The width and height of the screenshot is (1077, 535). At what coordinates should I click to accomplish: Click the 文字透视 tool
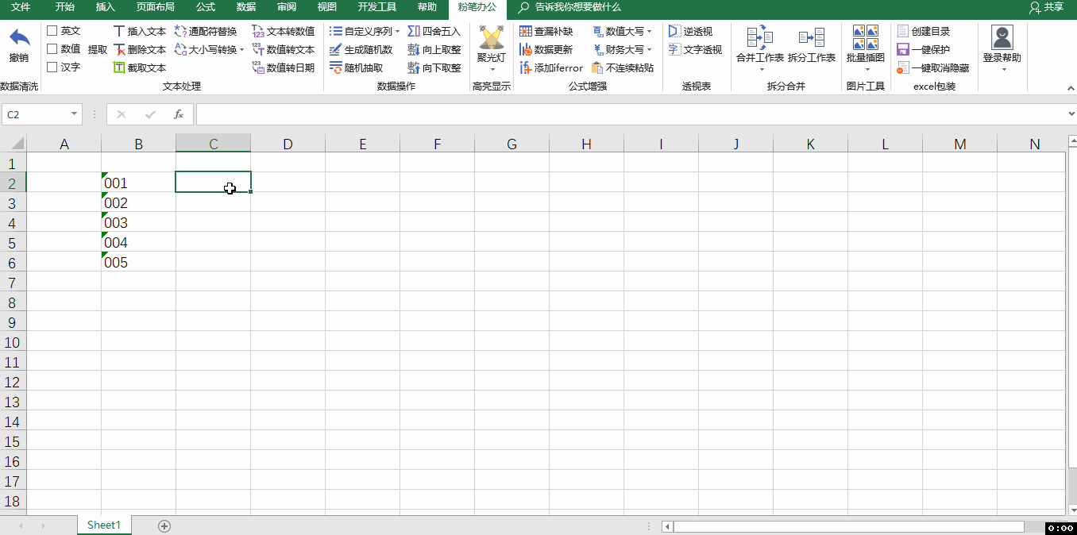click(x=695, y=49)
